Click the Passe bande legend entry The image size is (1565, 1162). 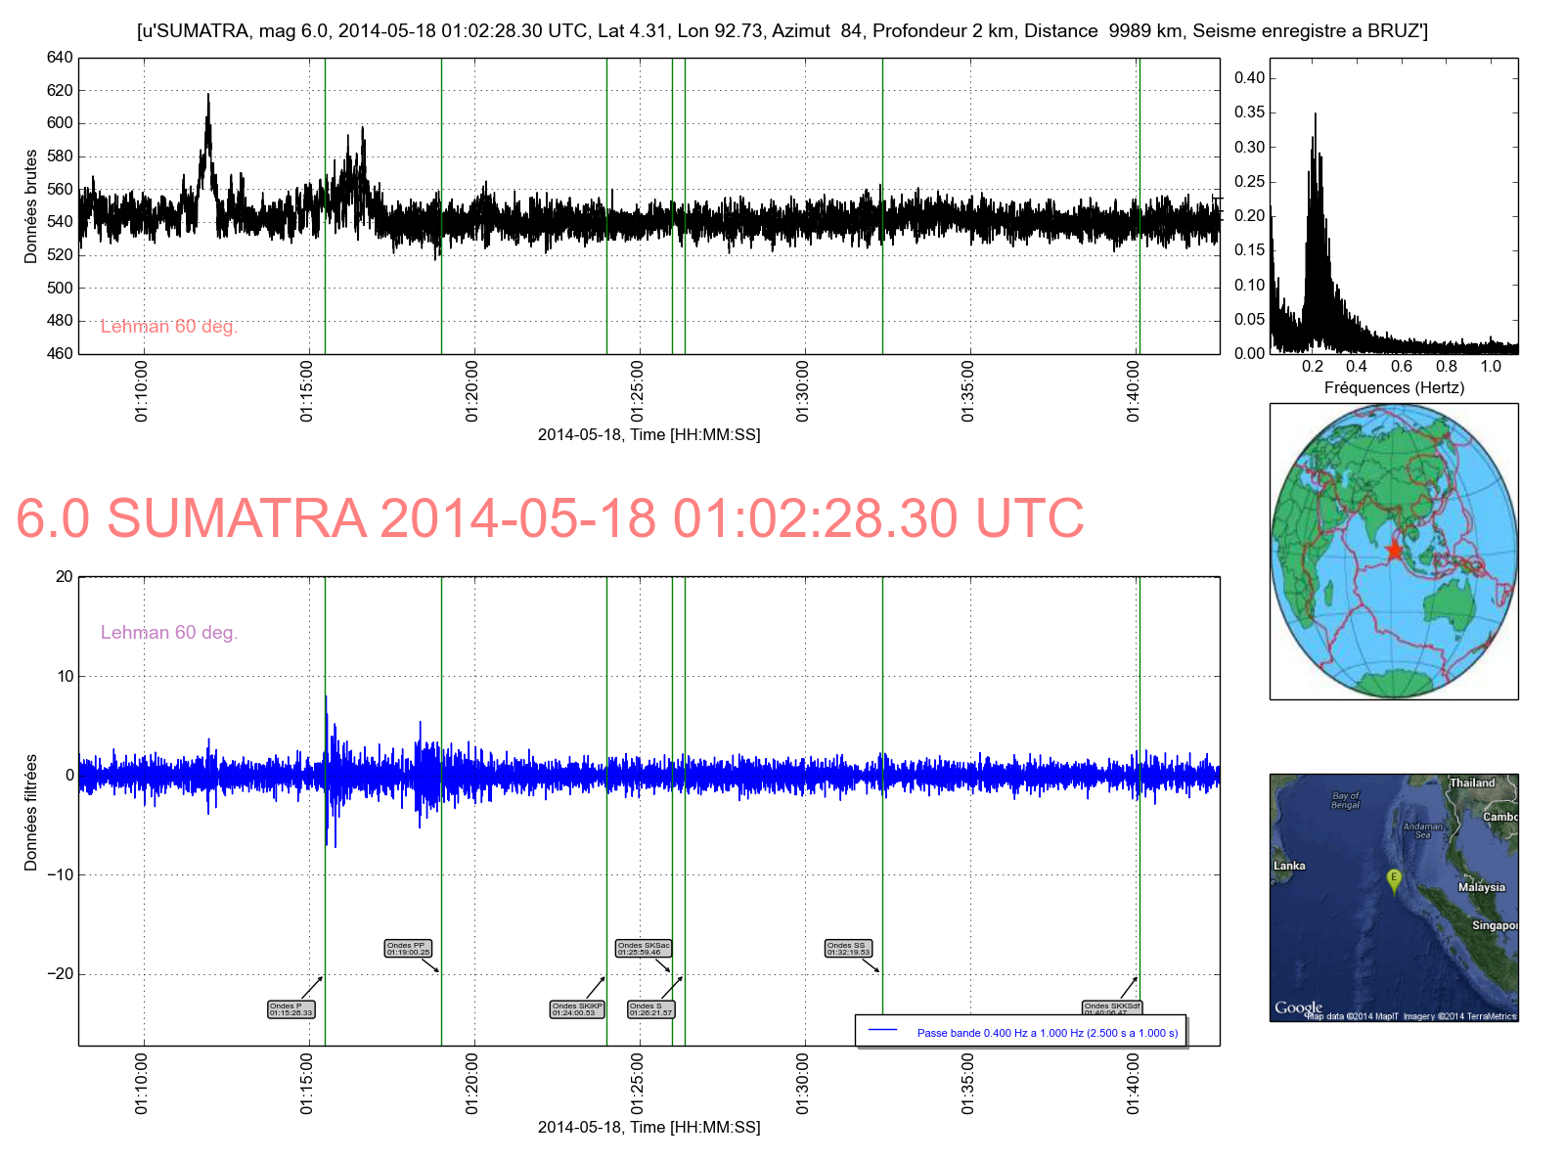(1047, 1033)
